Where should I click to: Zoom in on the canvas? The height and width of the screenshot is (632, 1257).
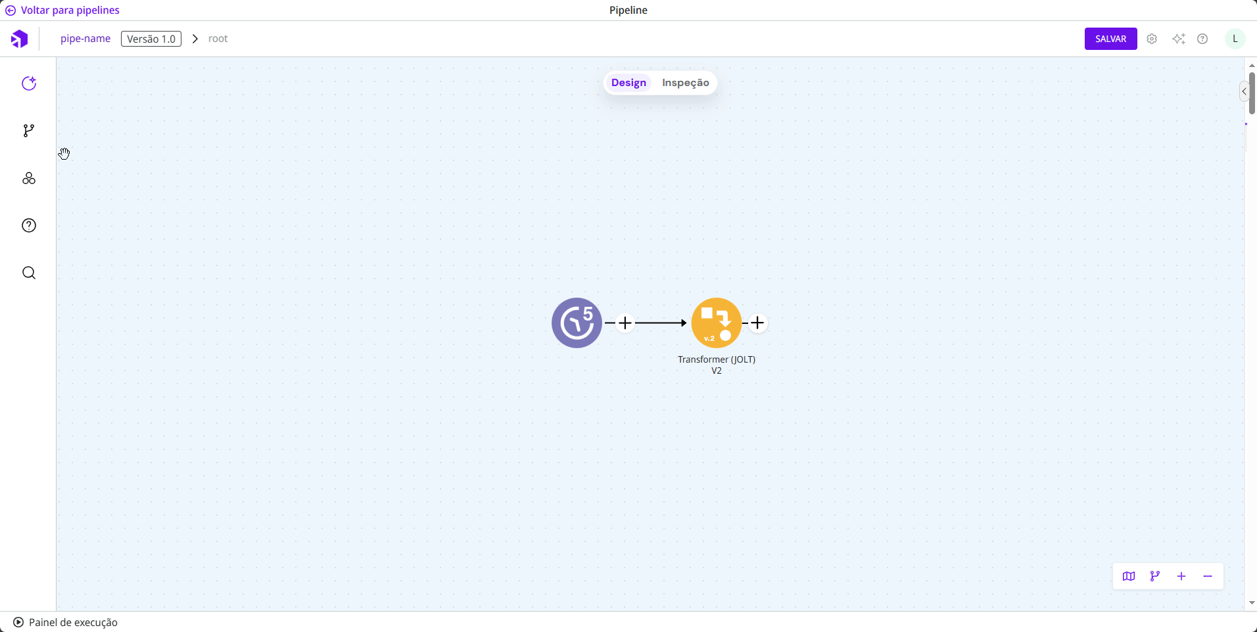[1181, 576]
